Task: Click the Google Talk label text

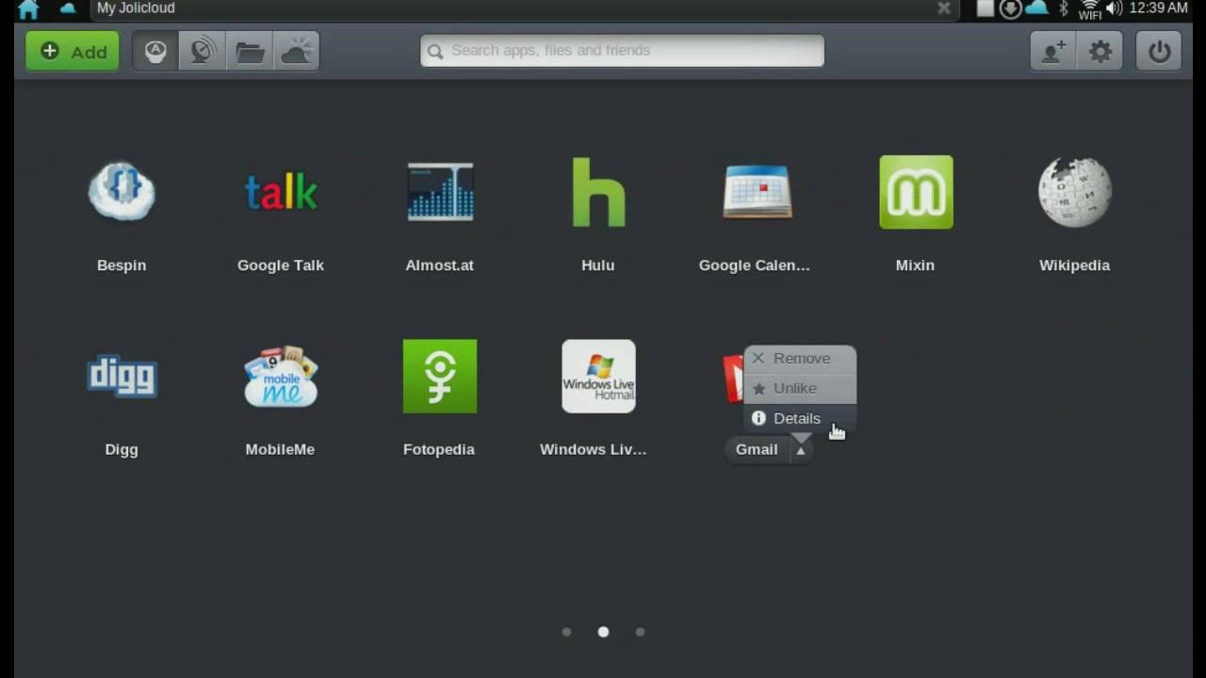Action: [x=281, y=266]
